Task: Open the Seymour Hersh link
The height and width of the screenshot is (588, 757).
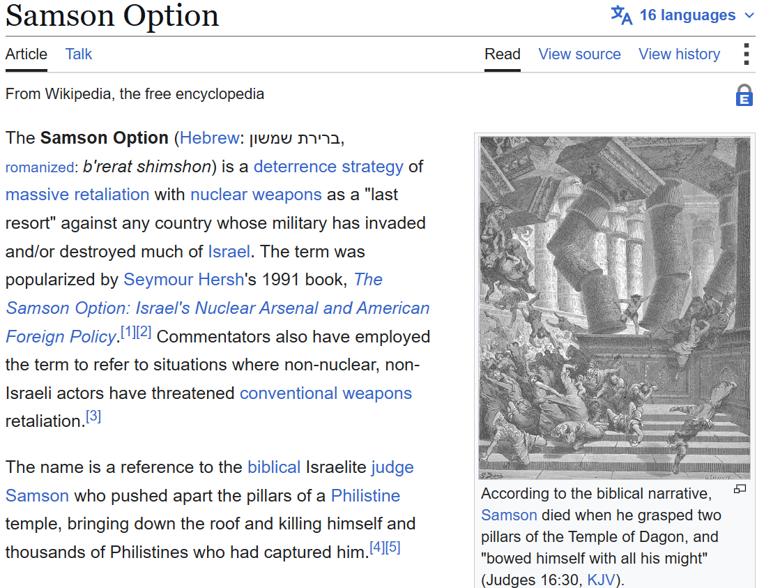Action: 183,280
